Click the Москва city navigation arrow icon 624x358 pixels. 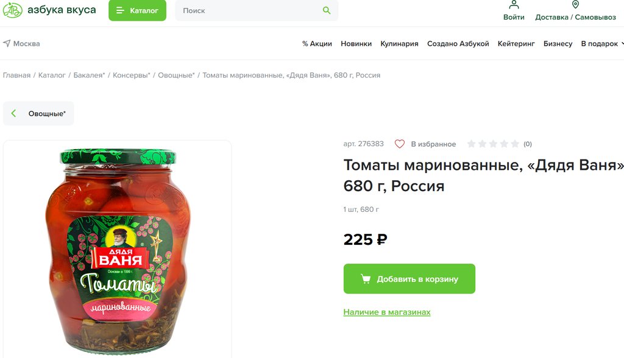click(x=7, y=44)
